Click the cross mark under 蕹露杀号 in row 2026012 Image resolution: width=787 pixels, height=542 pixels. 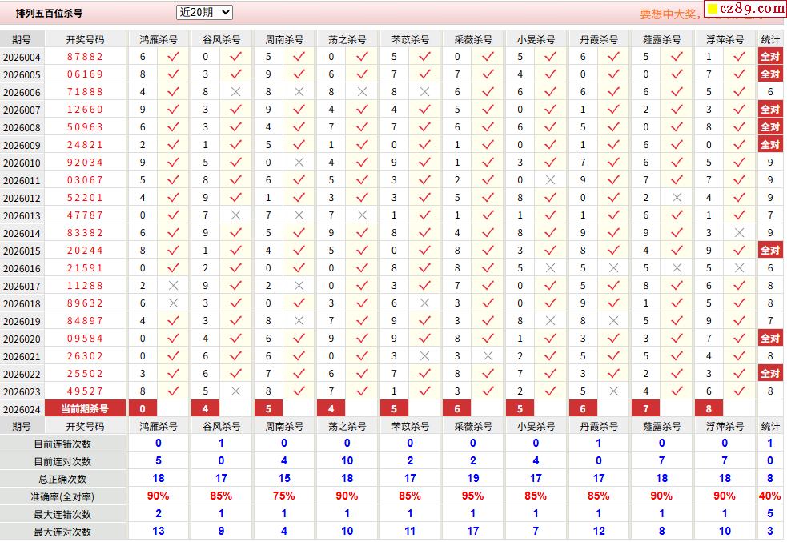[677, 197]
